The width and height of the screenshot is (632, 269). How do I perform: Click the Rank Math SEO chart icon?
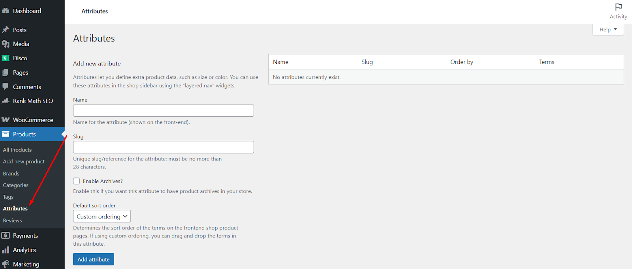tap(6, 101)
